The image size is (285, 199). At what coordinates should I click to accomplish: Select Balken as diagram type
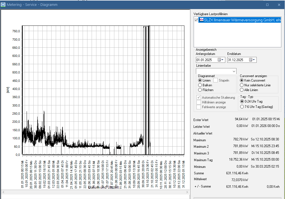pyautogui.click(x=200, y=85)
